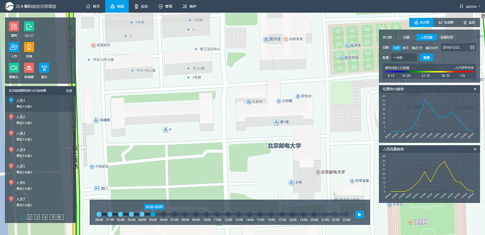Open the 维护 menu in the top bar
Viewport: 485px width, 235px height.
(189, 6)
